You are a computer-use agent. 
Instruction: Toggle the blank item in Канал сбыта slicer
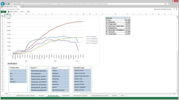click(18, 71)
